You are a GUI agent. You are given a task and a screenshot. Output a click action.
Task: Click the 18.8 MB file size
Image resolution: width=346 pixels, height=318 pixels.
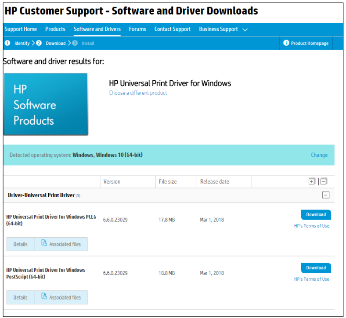[x=166, y=273]
